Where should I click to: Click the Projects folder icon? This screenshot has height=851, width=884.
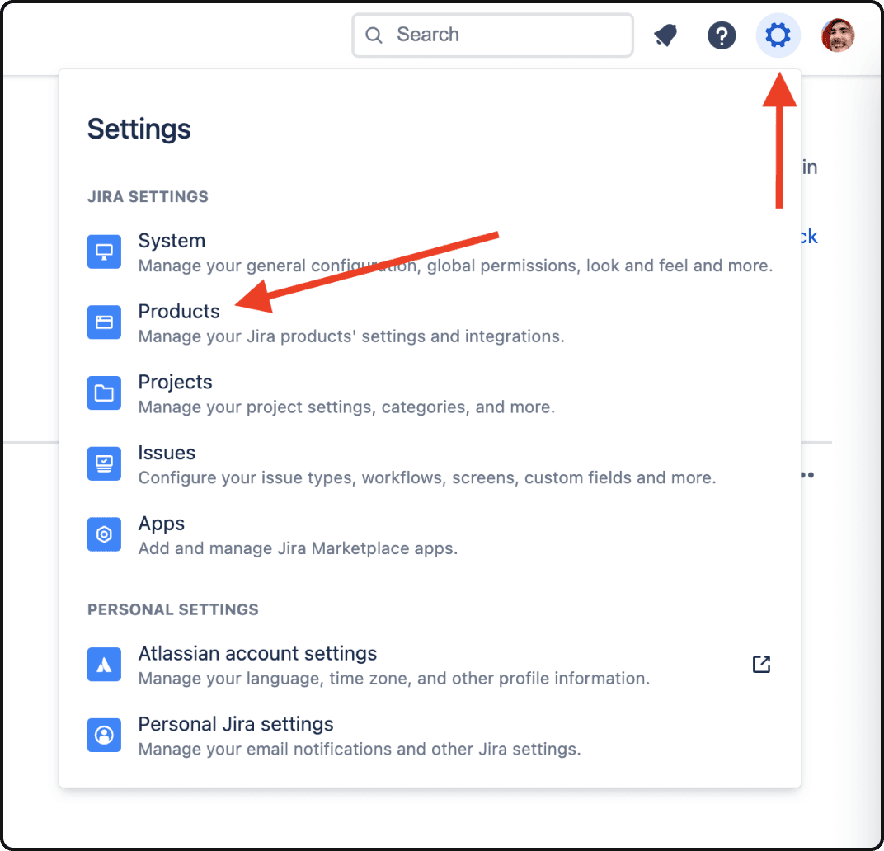click(104, 393)
